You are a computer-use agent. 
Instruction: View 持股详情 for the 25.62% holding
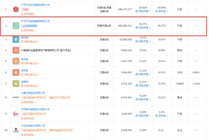point(143,11)
